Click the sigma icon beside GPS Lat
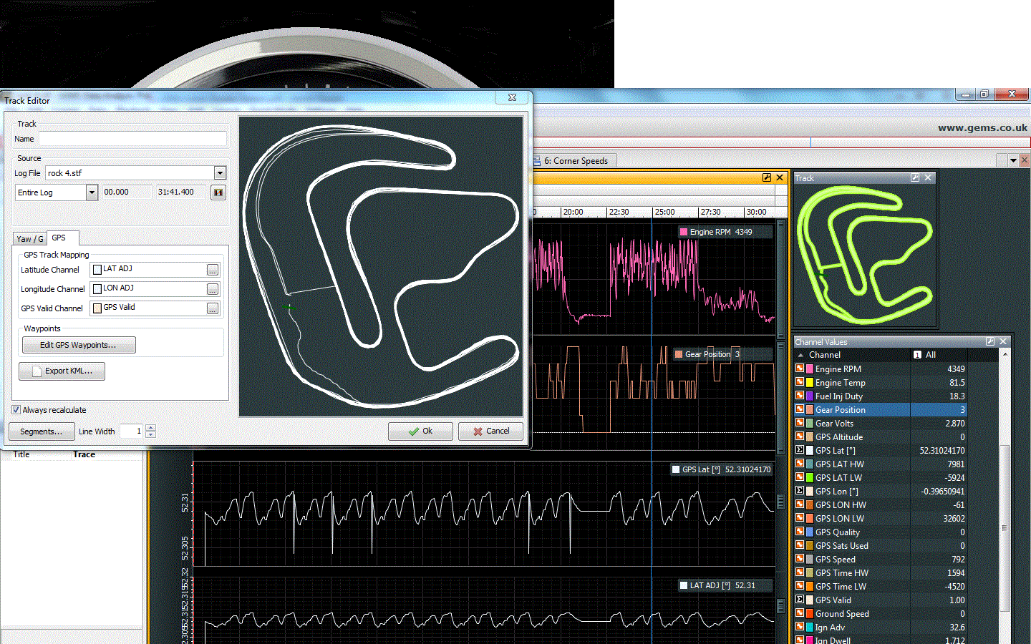Image resolution: width=1031 pixels, height=644 pixels. 800,450
